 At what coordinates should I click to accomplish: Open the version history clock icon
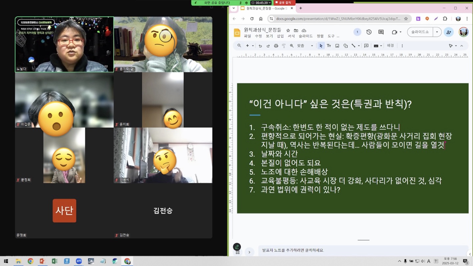click(x=369, y=32)
